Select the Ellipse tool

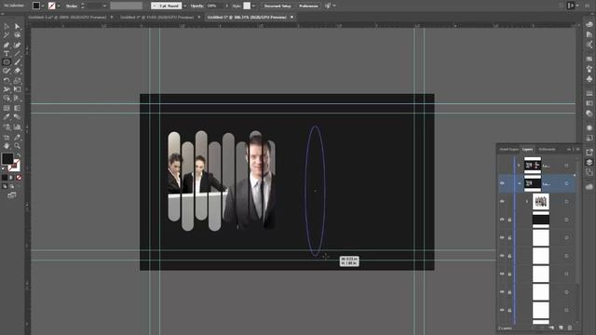pos(7,62)
